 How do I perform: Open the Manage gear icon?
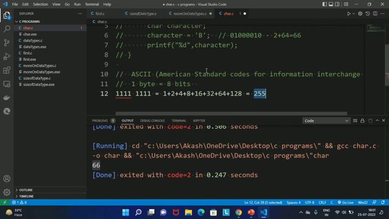click(x=7, y=192)
